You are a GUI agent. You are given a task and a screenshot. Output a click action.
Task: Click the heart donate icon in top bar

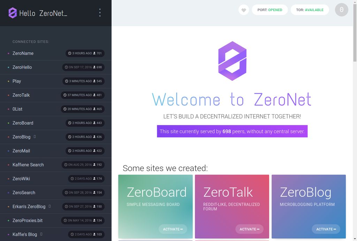pyautogui.click(x=244, y=10)
